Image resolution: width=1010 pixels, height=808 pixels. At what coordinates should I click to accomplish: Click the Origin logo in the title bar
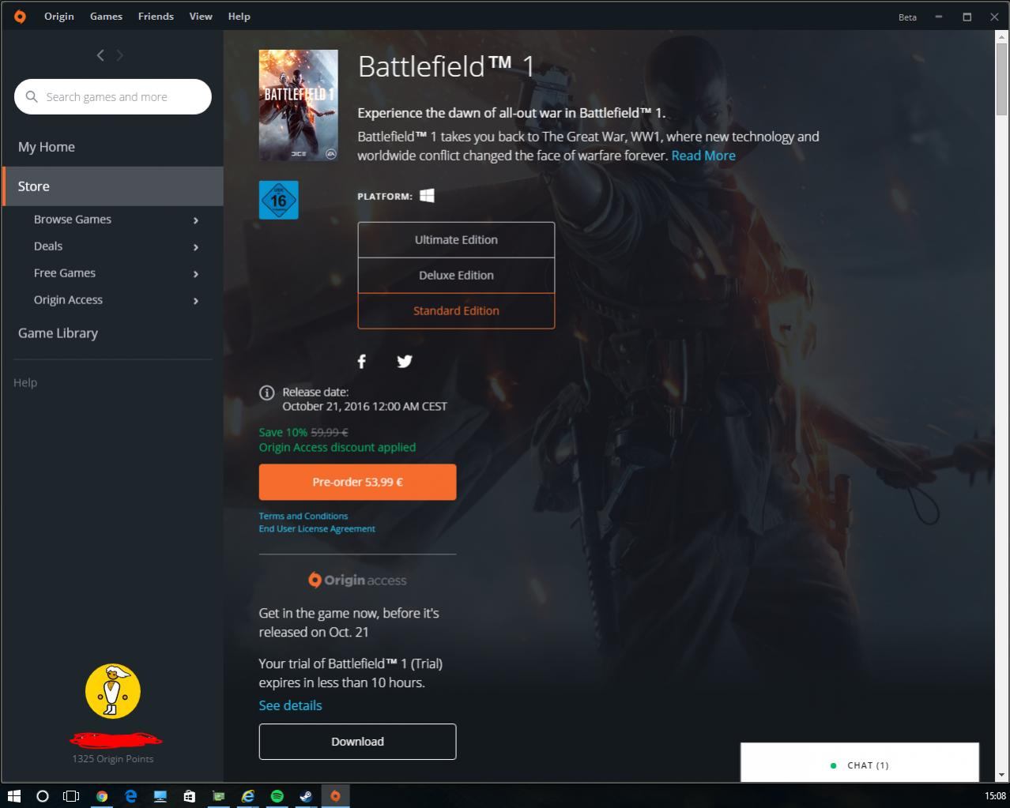point(20,17)
